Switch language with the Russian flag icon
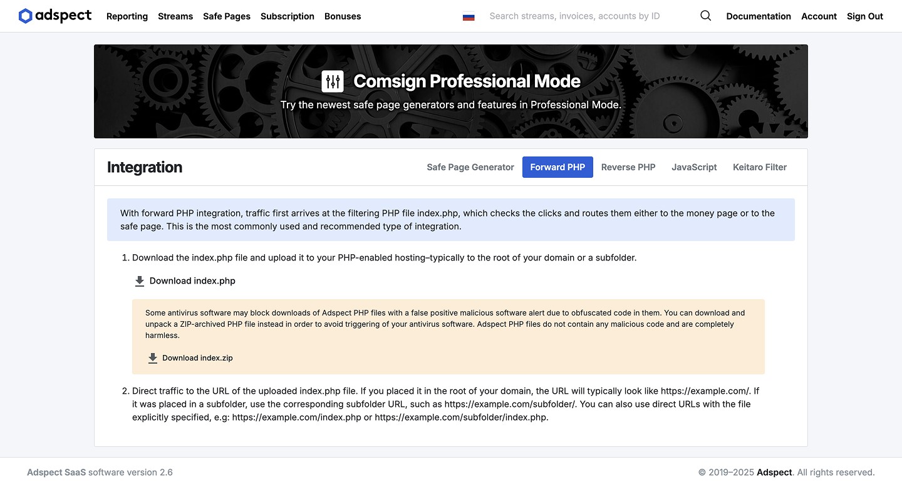Viewport: 902px width, 487px height. coord(469,17)
